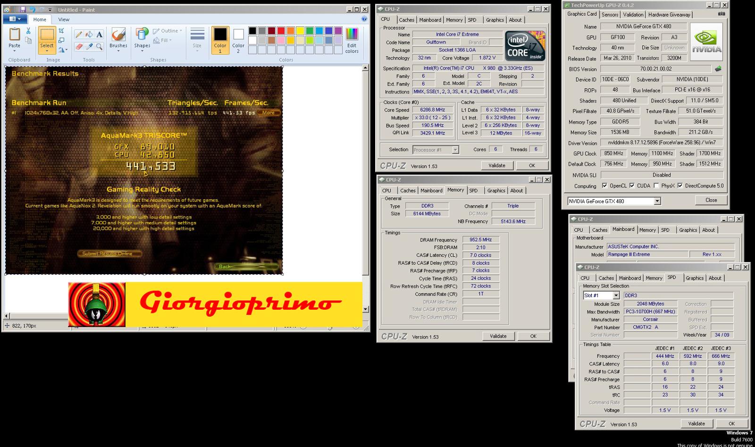Open the Paint file menu button dropdown

[15, 19]
